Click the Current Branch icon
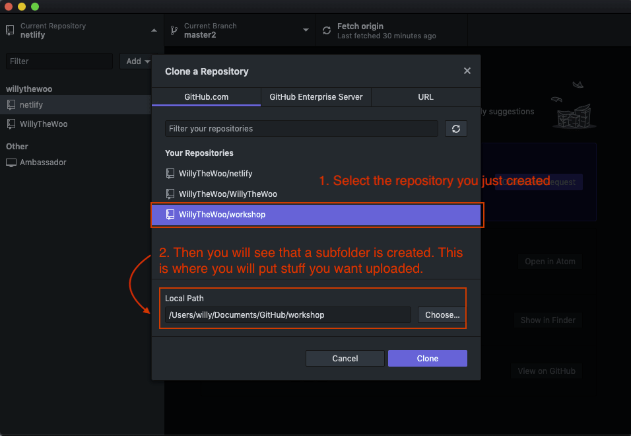This screenshot has width=631, height=436. 174,30
